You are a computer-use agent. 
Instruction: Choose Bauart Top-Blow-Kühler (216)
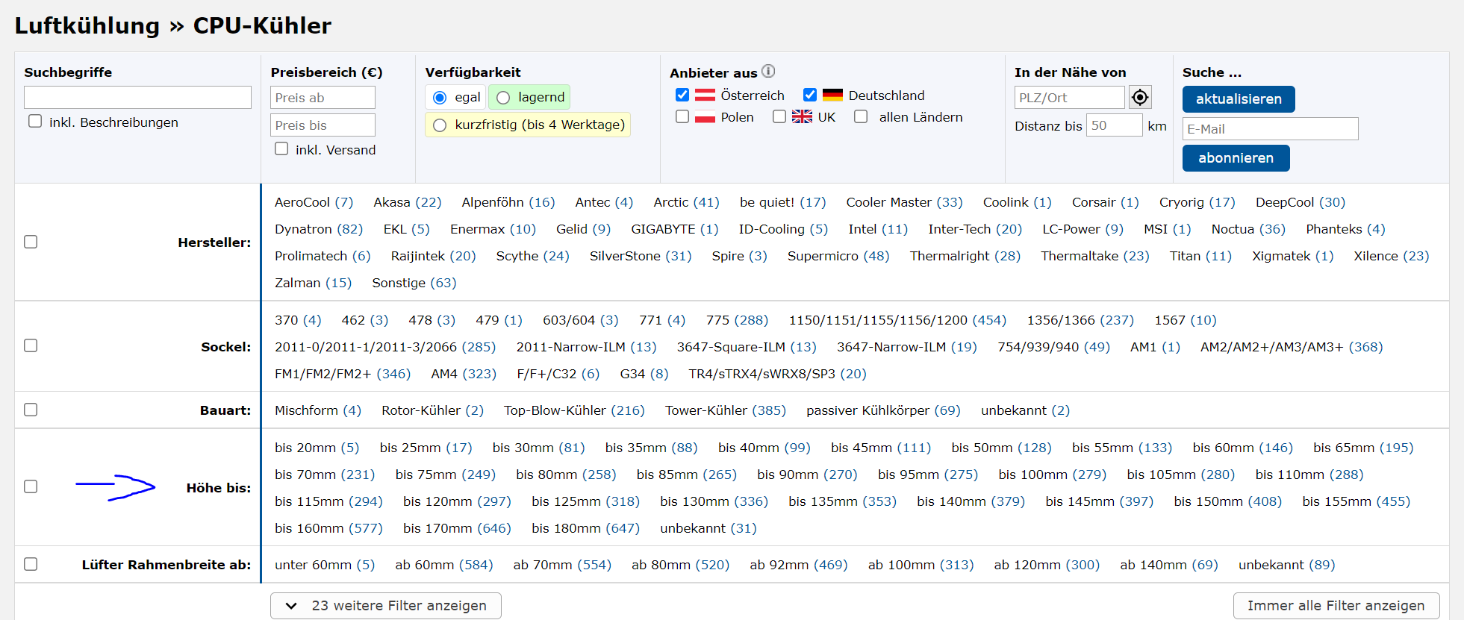tap(574, 410)
